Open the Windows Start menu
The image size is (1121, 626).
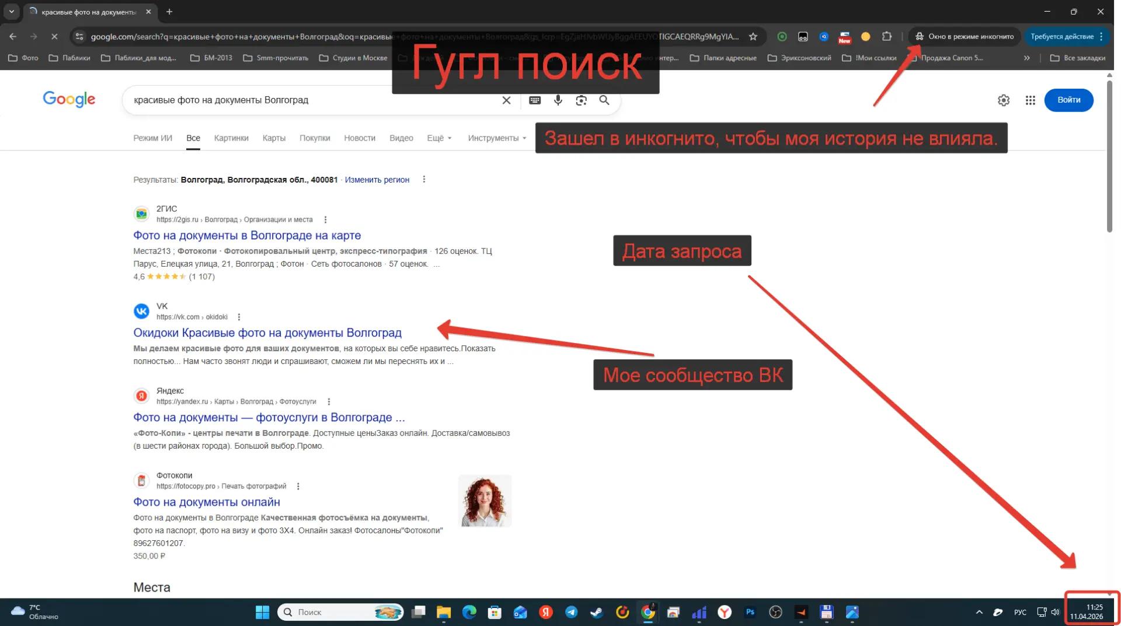tap(263, 612)
